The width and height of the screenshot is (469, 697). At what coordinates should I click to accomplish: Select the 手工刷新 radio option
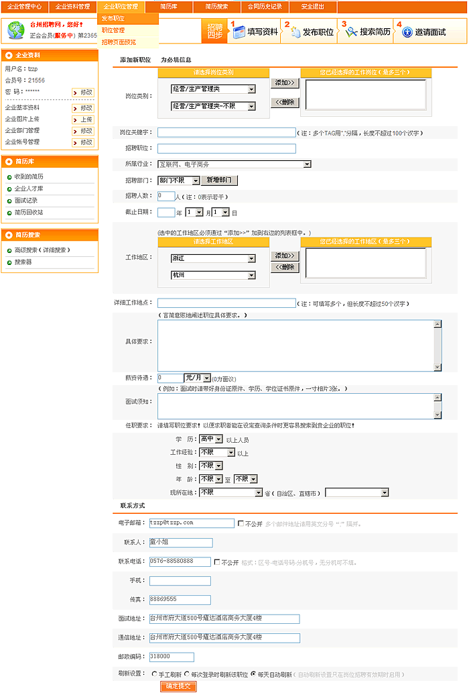point(155,674)
